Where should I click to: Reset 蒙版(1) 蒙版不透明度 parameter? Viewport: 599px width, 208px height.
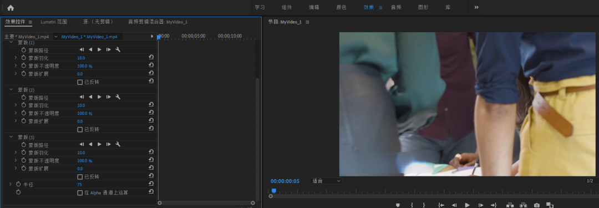151,65
